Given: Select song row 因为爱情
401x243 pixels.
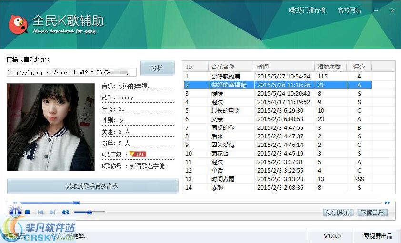Looking at the screenshot, I should coord(278,145).
